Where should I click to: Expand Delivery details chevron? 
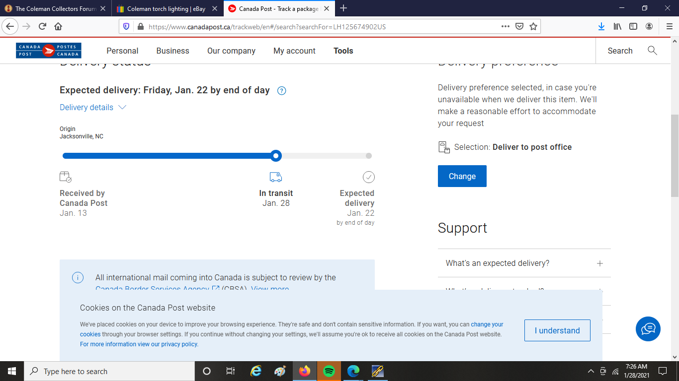pos(122,108)
